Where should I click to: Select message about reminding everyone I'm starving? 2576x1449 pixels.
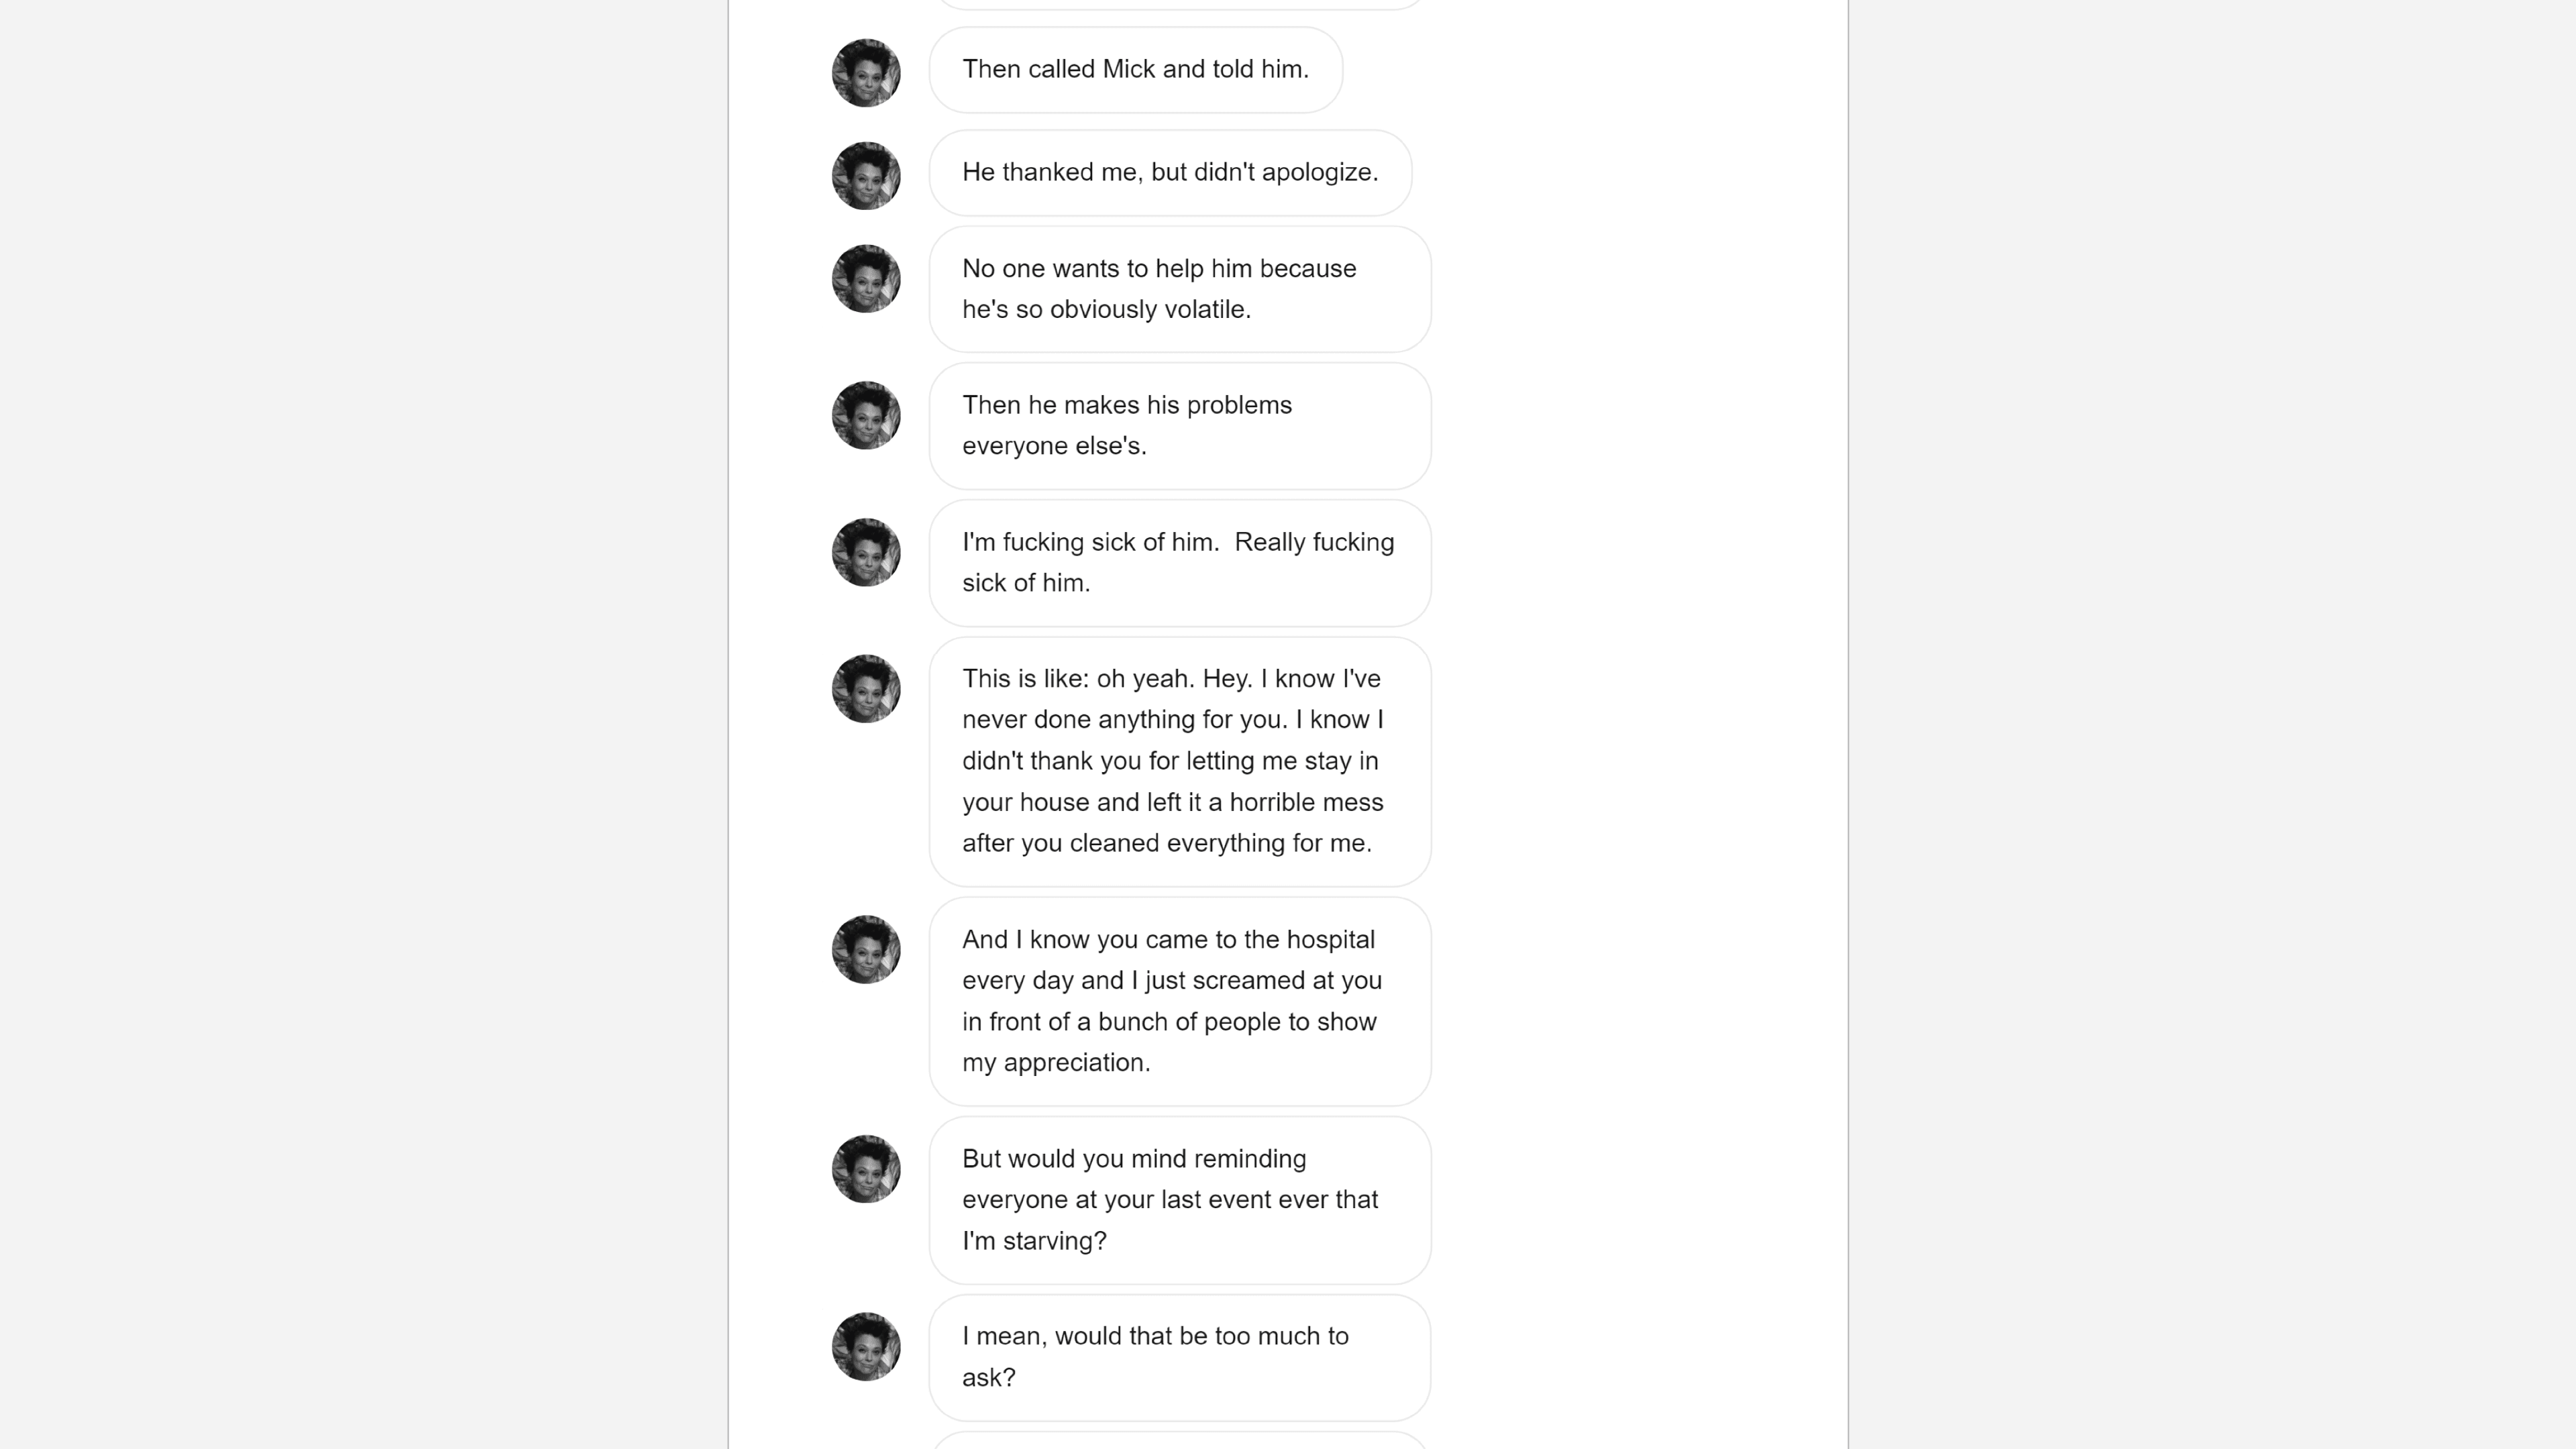coord(1180,1200)
